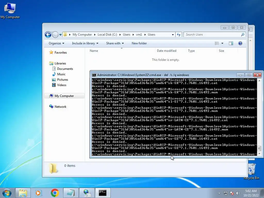Change your view icon in toolbar

[x=217, y=43]
